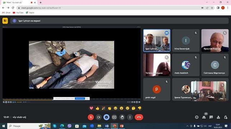This screenshot has width=231, height=129.
Task: Toggle the emoji reactions button
Action: pyautogui.click(x=106, y=117)
